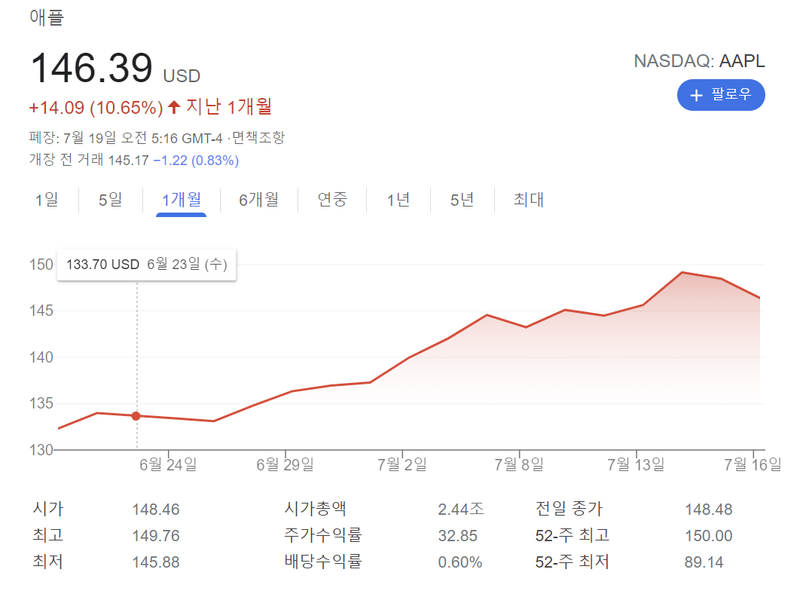Click the stock price 146.39
The height and width of the screenshot is (600, 806).
point(91,68)
